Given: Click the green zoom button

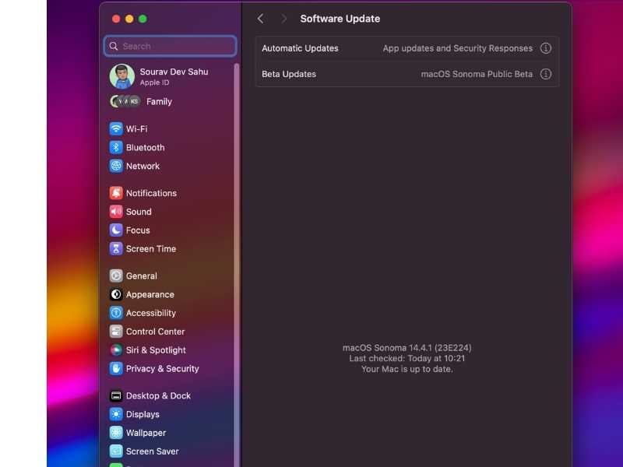Looking at the screenshot, I should tap(143, 19).
